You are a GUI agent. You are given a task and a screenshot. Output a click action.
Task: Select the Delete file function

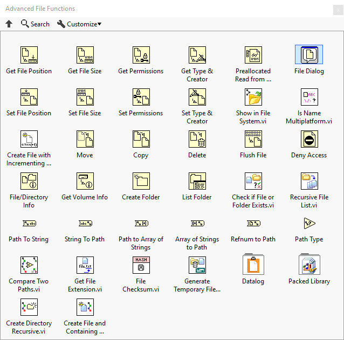pos(197,139)
